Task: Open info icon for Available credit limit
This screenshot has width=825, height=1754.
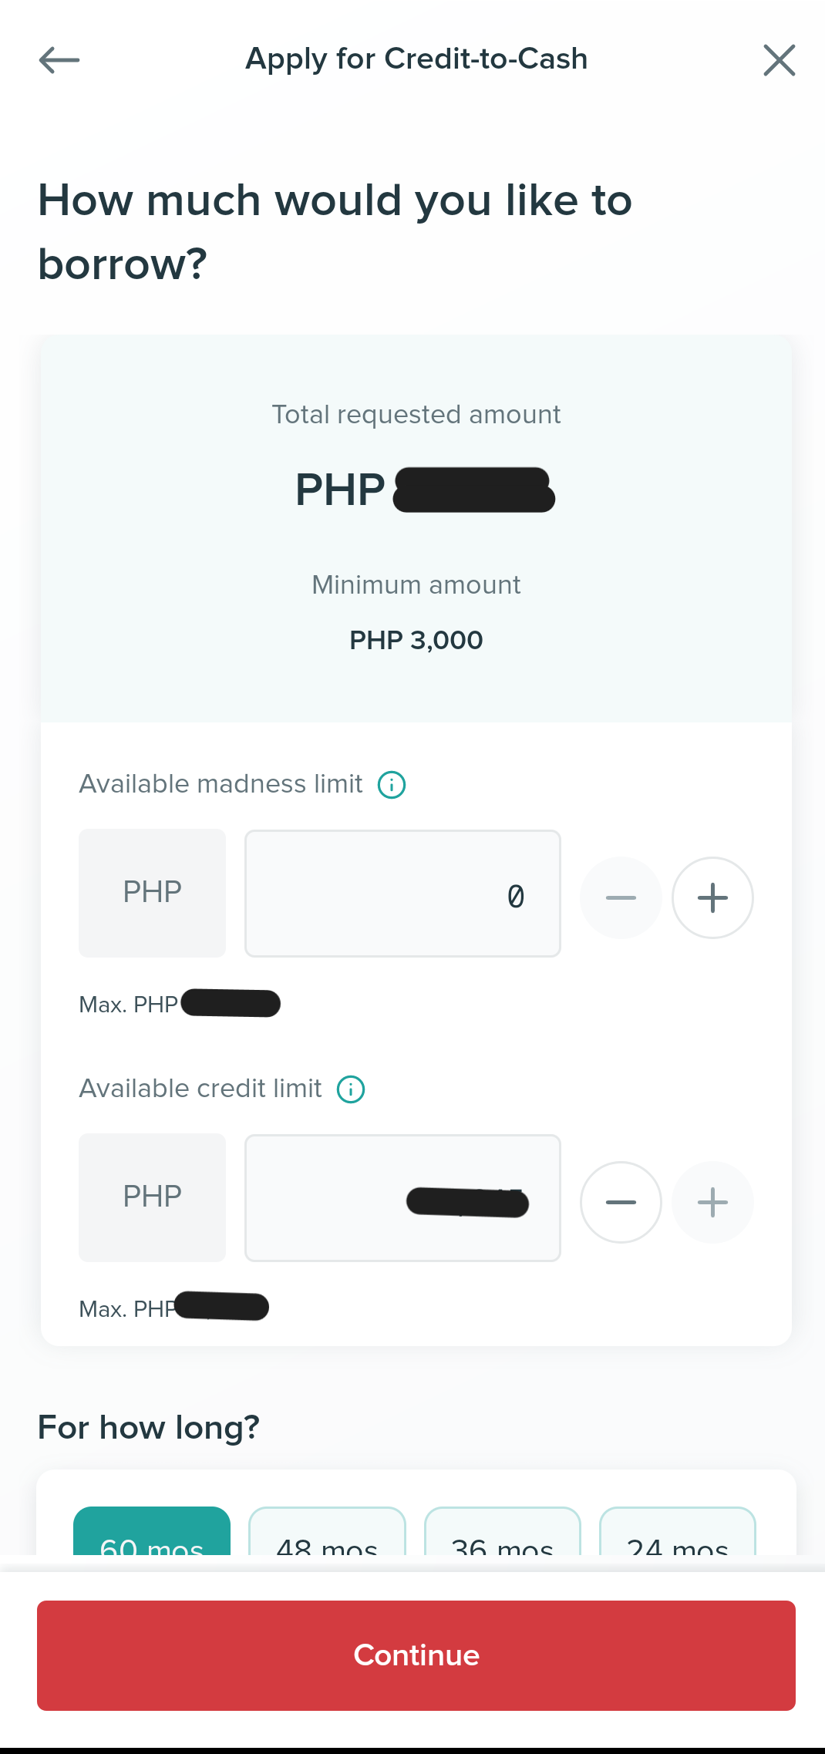Action: point(351,1089)
